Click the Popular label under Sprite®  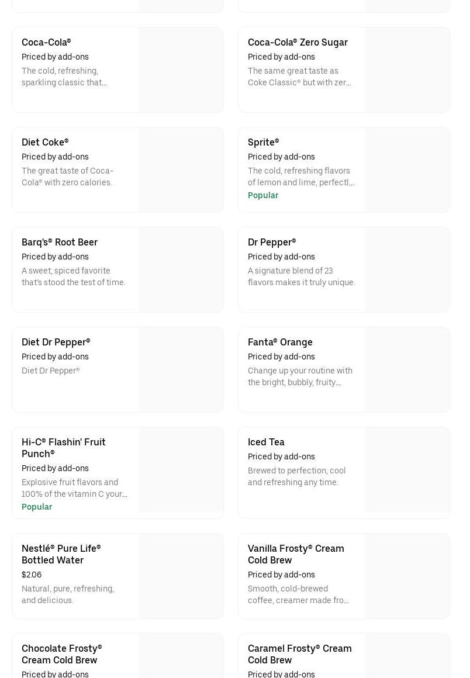[x=263, y=195]
